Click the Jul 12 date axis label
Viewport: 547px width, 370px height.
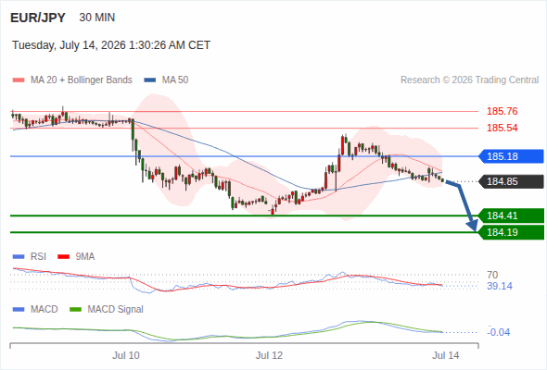pyautogui.click(x=269, y=355)
